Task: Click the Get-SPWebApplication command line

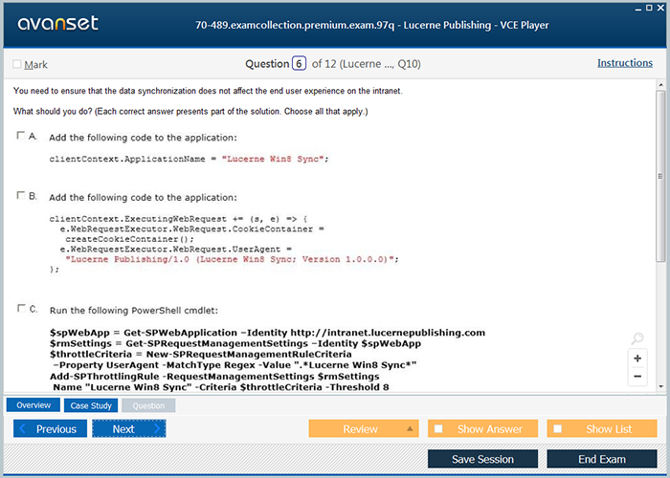Action: pyautogui.click(x=267, y=333)
